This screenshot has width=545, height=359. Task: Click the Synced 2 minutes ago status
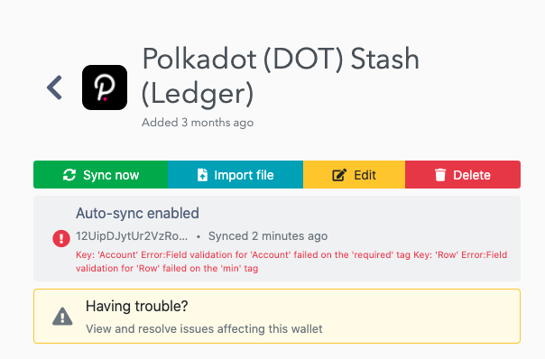(268, 236)
